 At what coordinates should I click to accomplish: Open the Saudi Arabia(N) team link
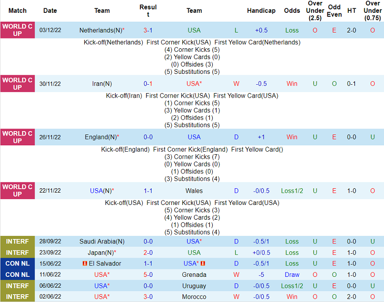click(102, 241)
